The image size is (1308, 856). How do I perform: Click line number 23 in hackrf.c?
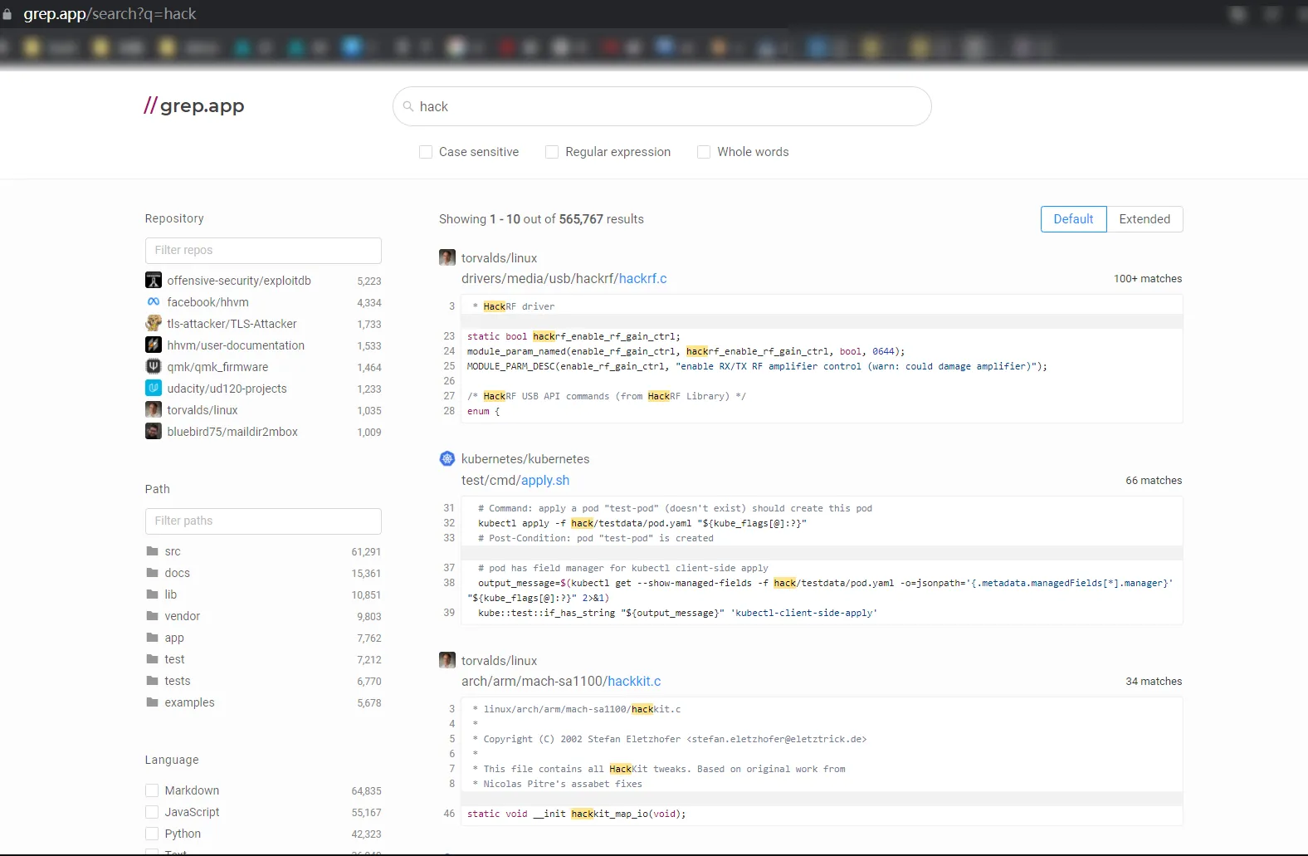pyautogui.click(x=449, y=336)
